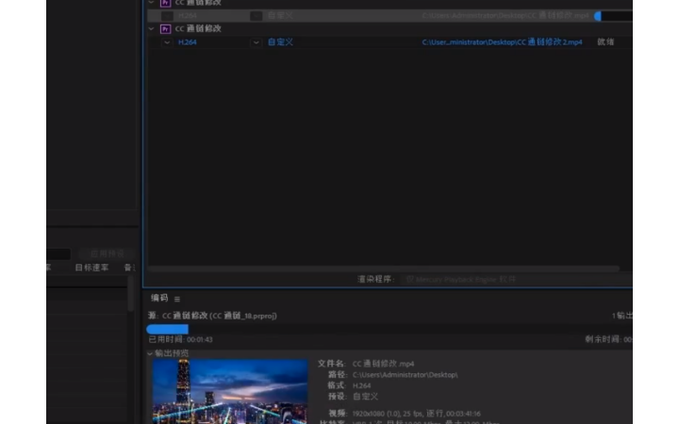Switch to the 编码 panel tab
The width and height of the screenshot is (679, 424).
coord(159,298)
